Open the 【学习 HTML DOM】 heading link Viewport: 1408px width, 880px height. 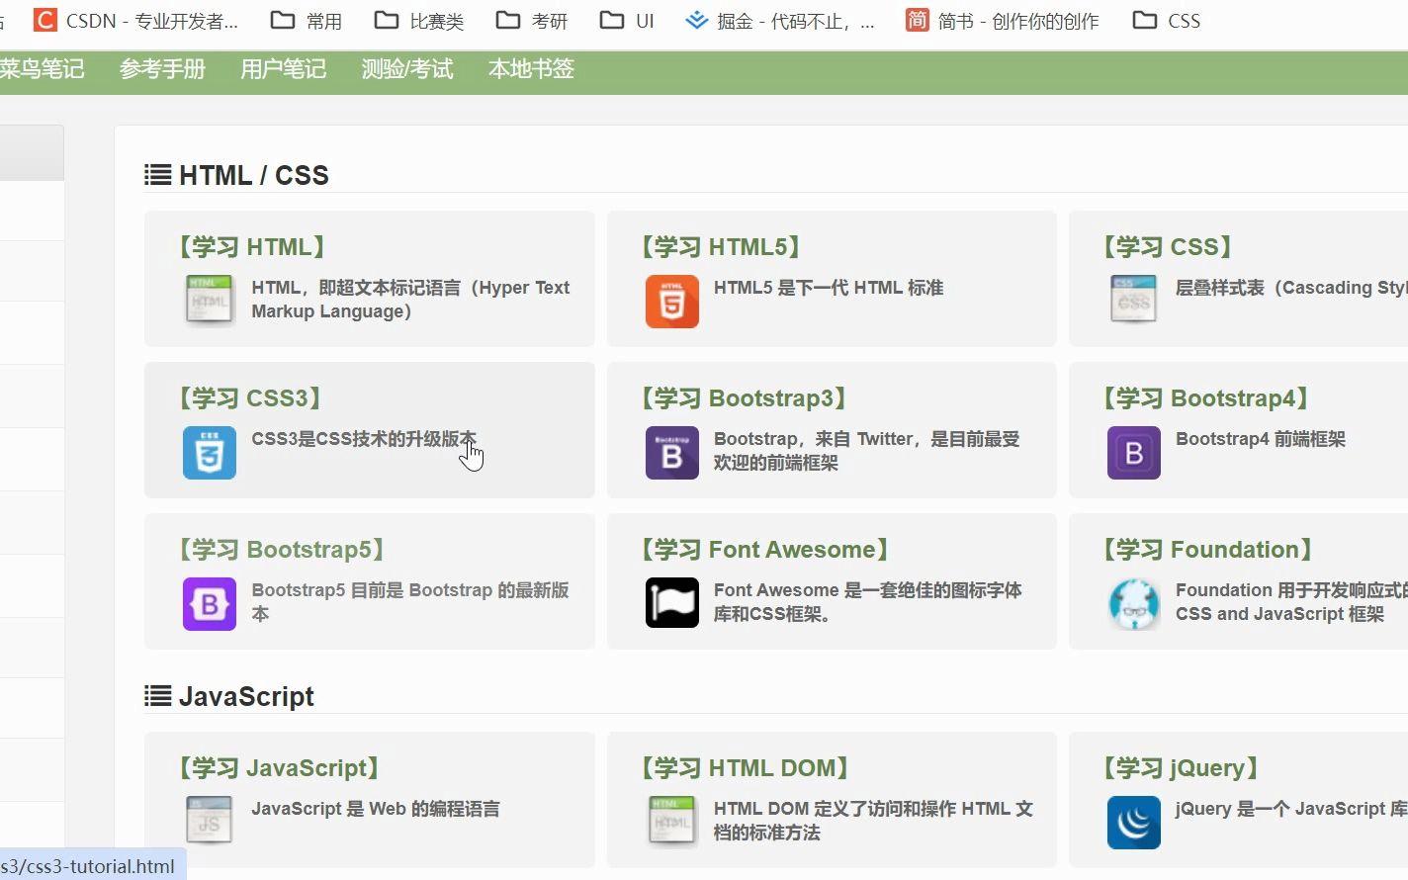[747, 767]
